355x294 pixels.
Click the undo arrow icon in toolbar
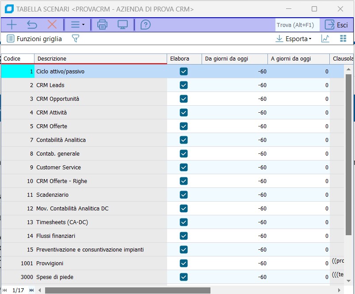tap(32, 25)
